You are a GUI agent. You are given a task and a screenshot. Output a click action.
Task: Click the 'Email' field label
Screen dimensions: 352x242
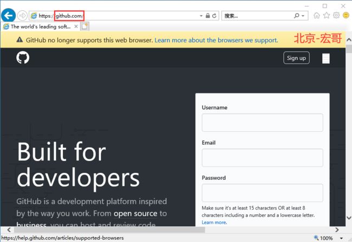(x=208, y=143)
